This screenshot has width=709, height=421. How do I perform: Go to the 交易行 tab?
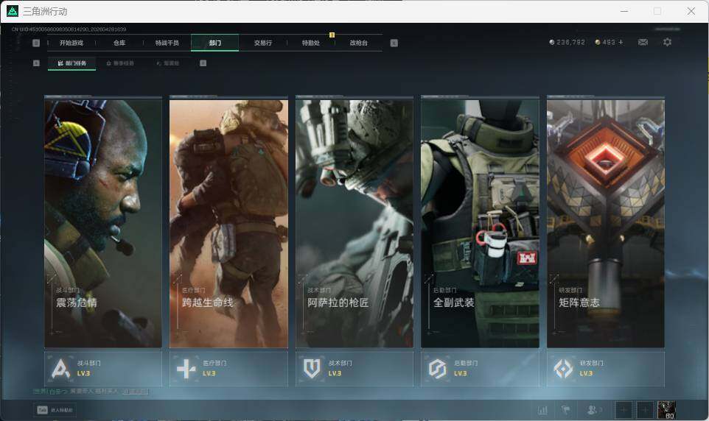(x=262, y=43)
